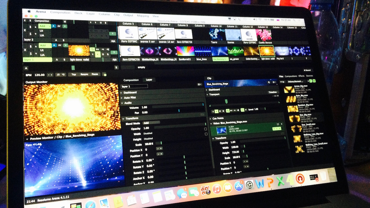Viewport: 370px width, 208px height.
Task: Play layer 1 clip forward (green play button)
Action: (x=98, y=54)
